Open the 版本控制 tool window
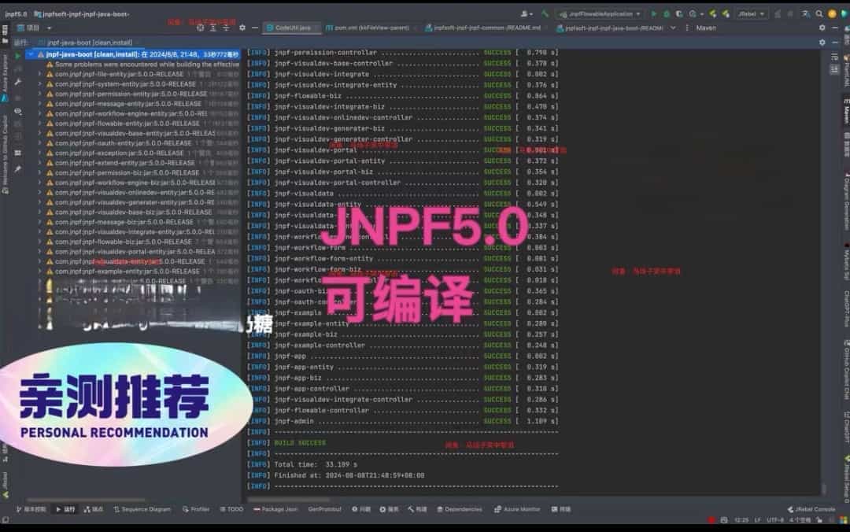The image size is (850, 532). 31,509
